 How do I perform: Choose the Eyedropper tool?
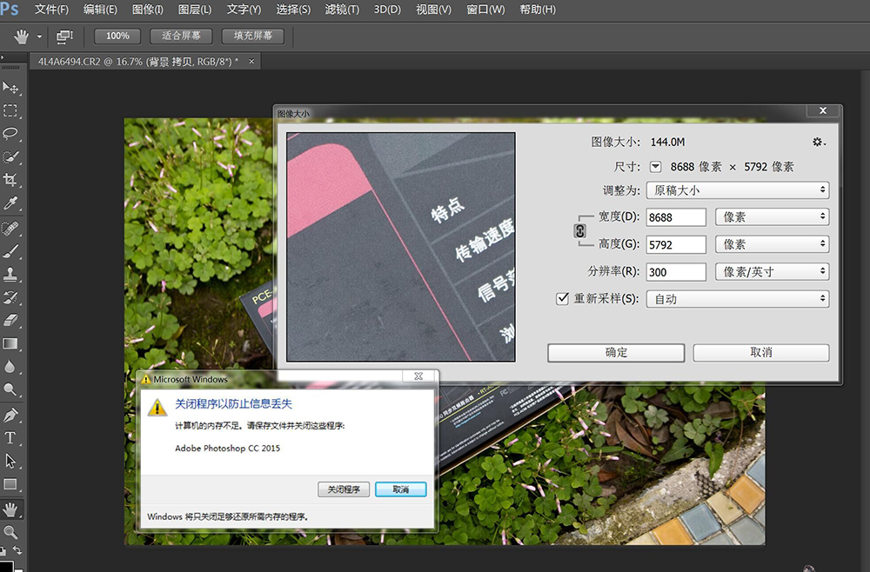tap(10, 203)
